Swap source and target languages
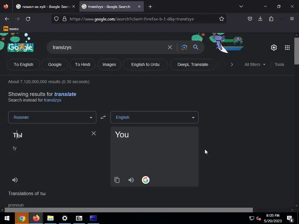Viewport: 299px width, 224px height. pos(103,117)
